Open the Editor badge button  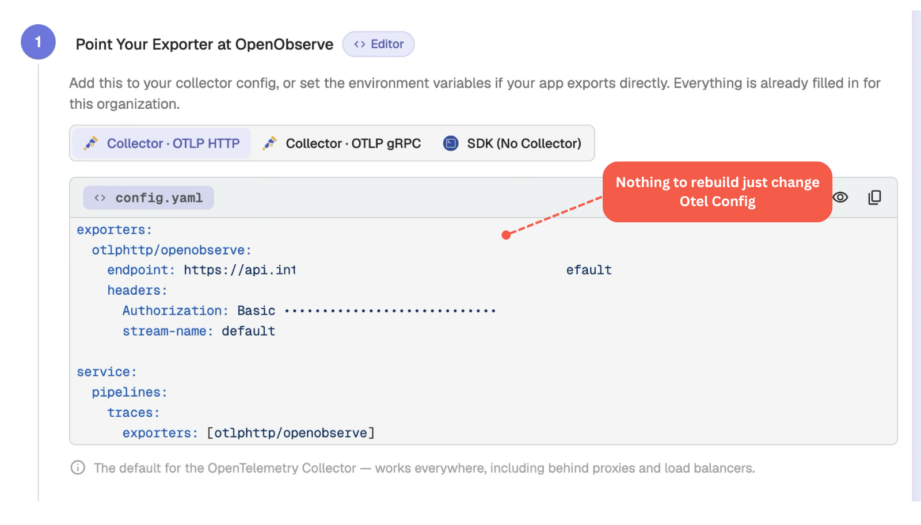378,44
